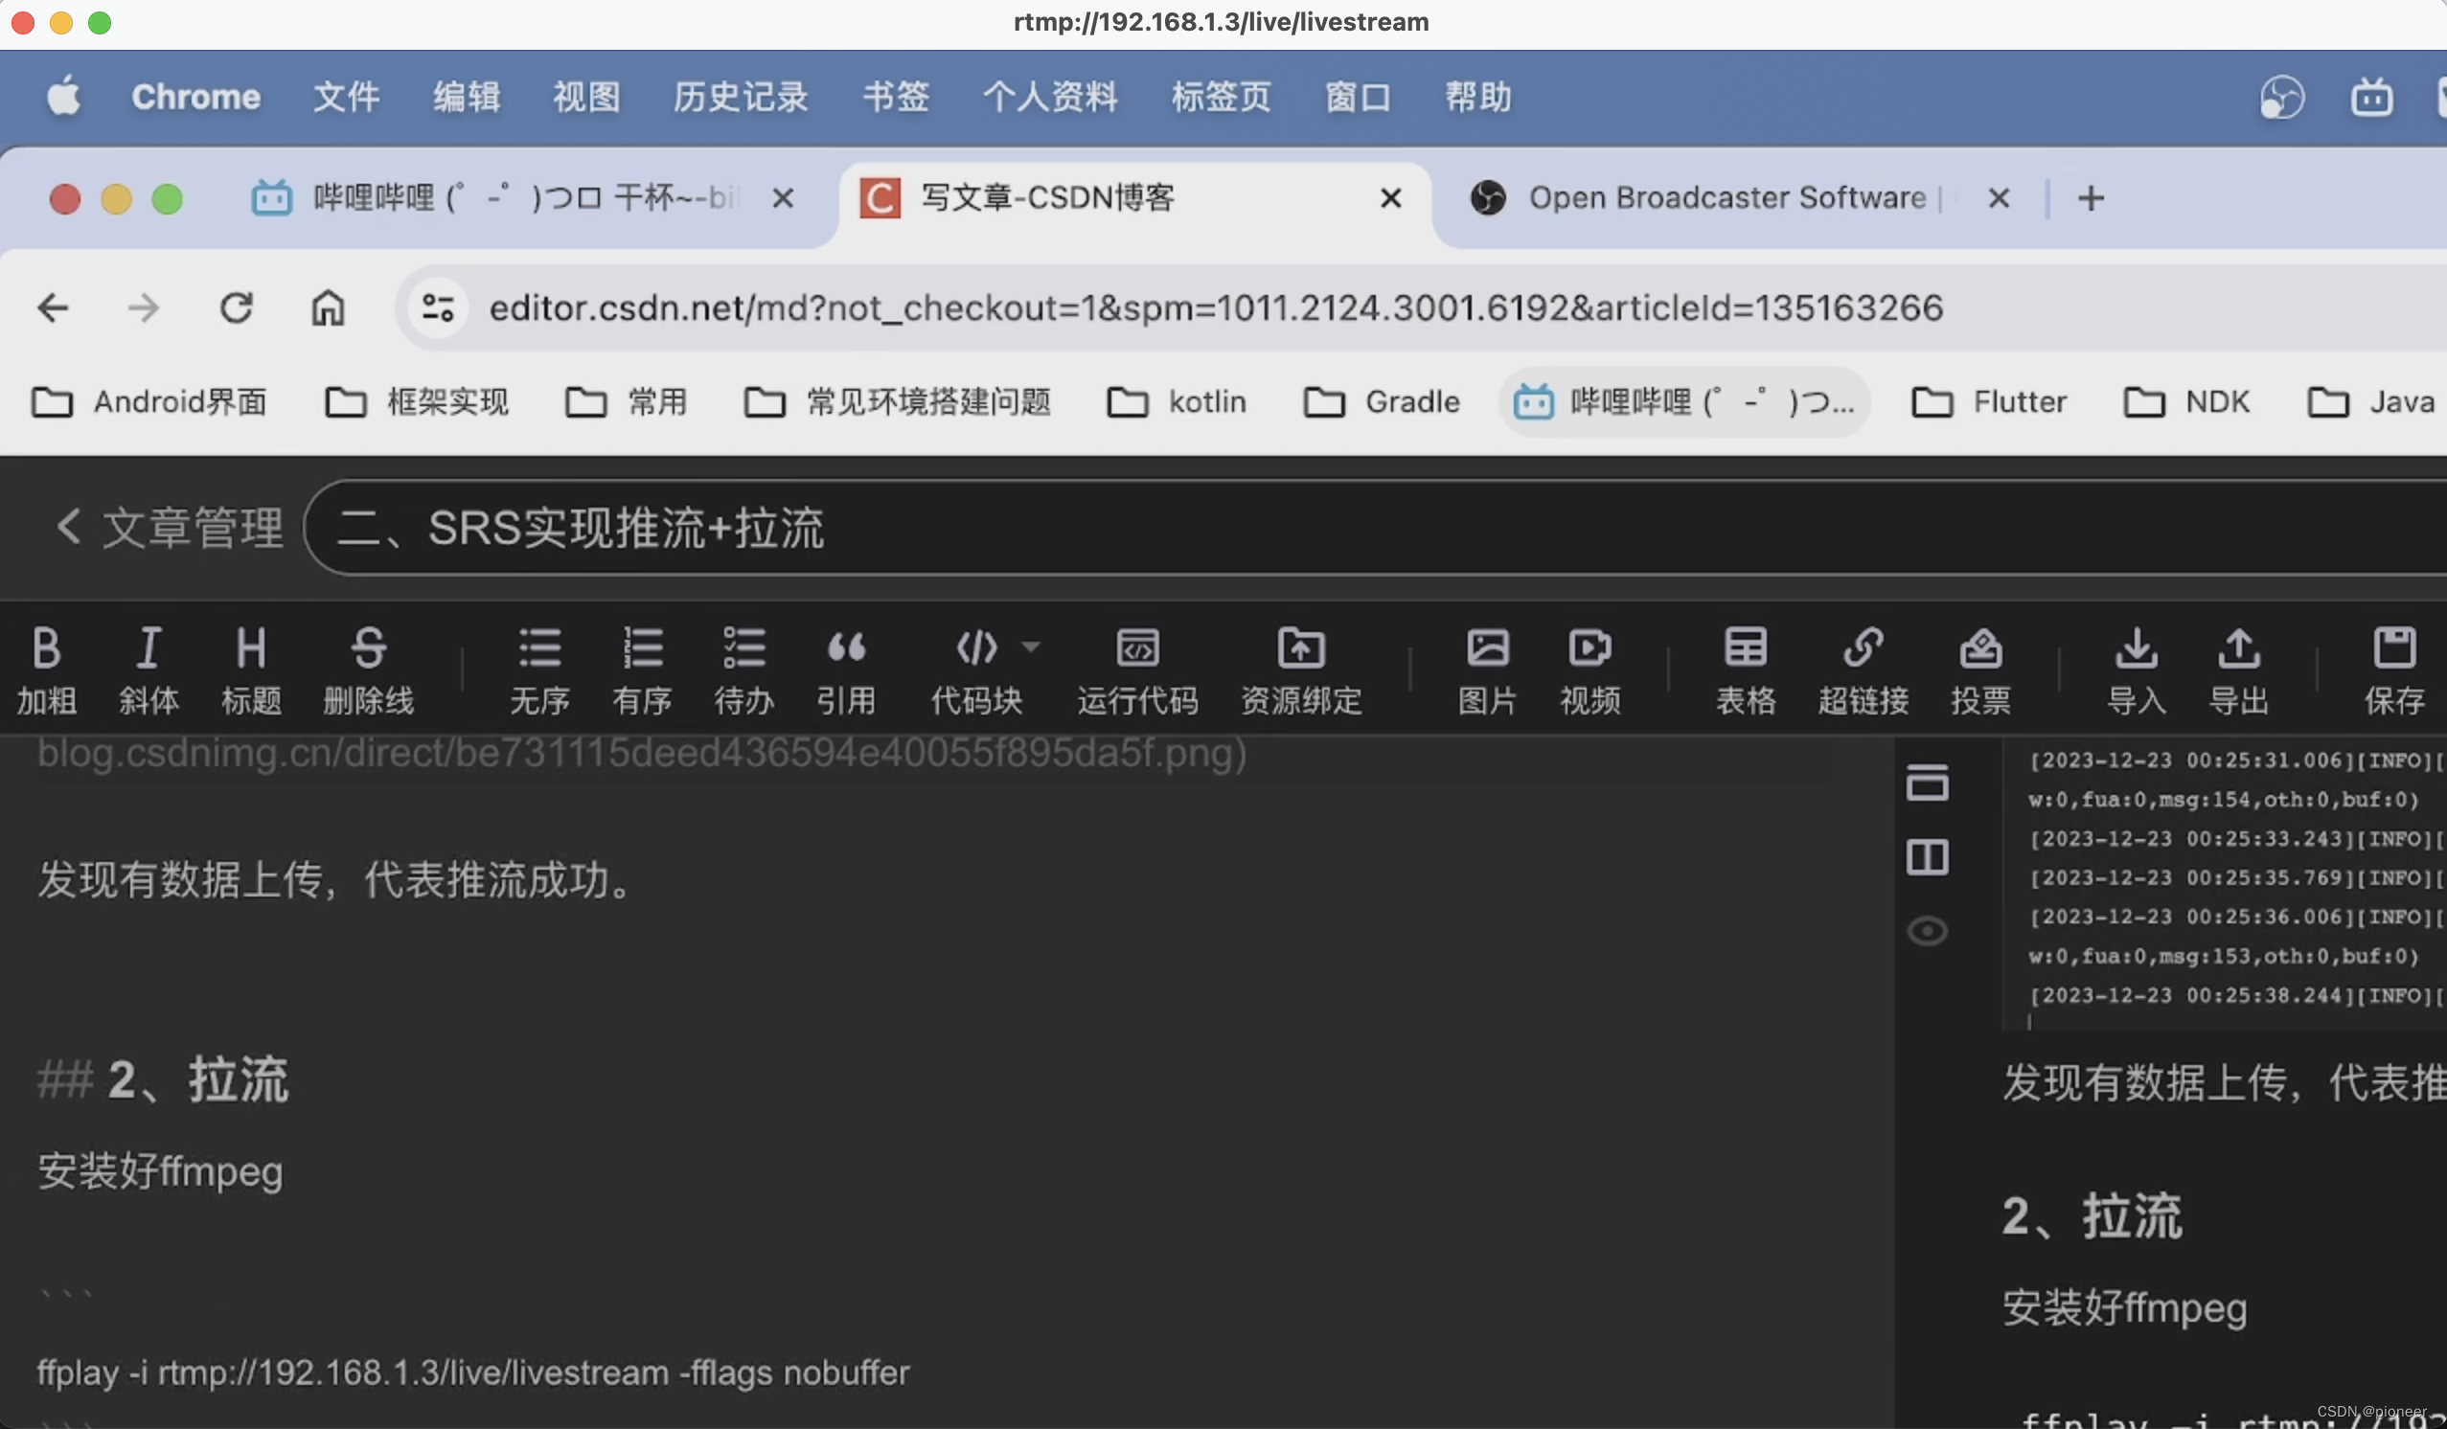Open the Flutter bookmark folder
Viewport: 2447px width, 1429px height.
click(1989, 402)
